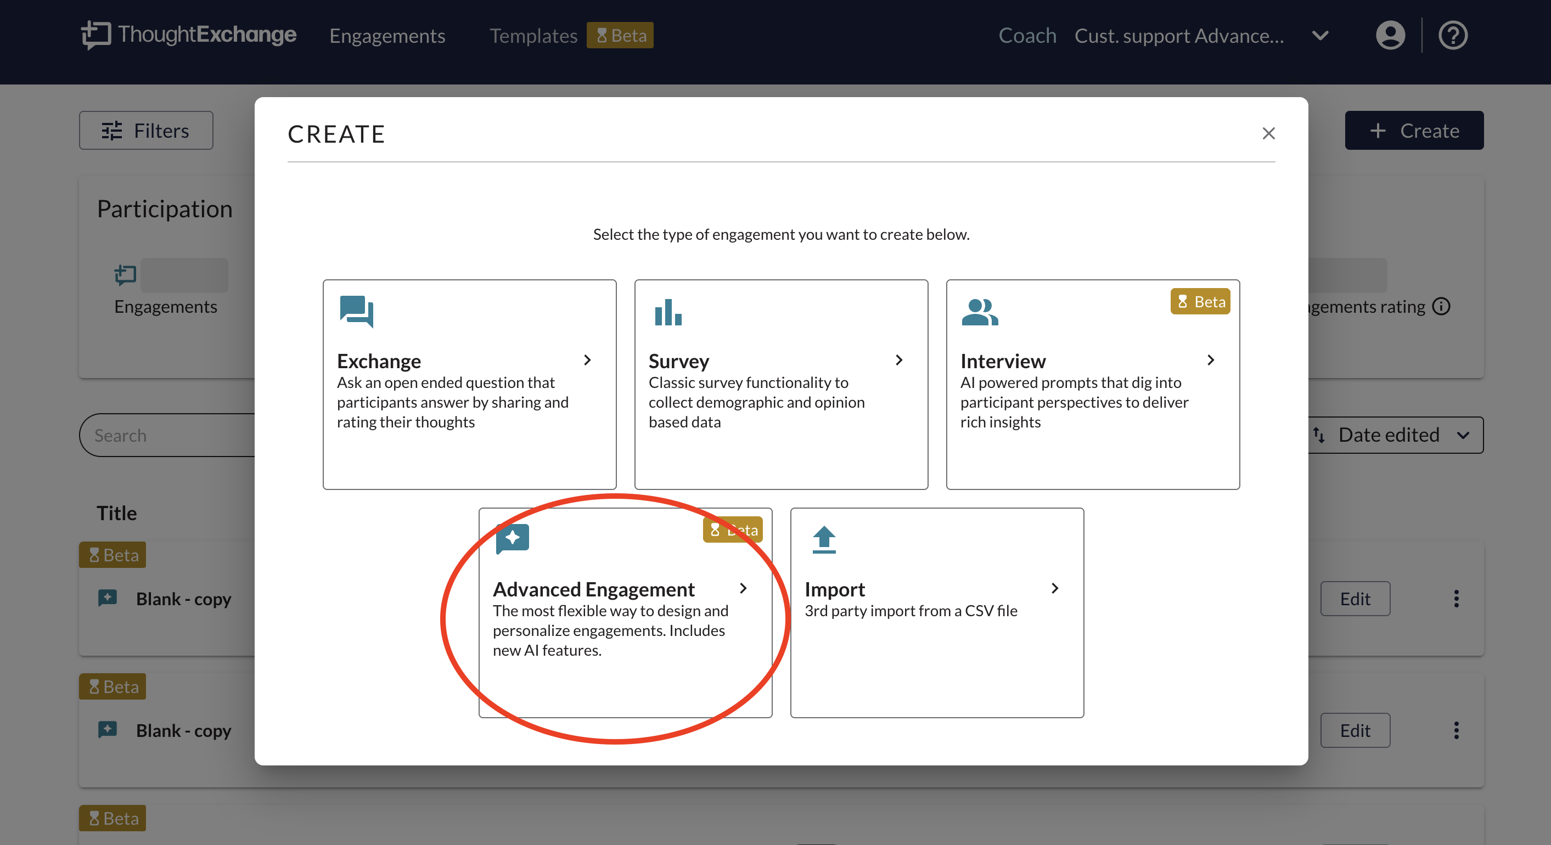
Task: Click the Search input field
Action: (168, 435)
